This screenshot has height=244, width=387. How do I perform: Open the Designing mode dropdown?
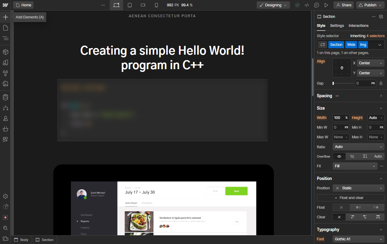pos(273,5)
